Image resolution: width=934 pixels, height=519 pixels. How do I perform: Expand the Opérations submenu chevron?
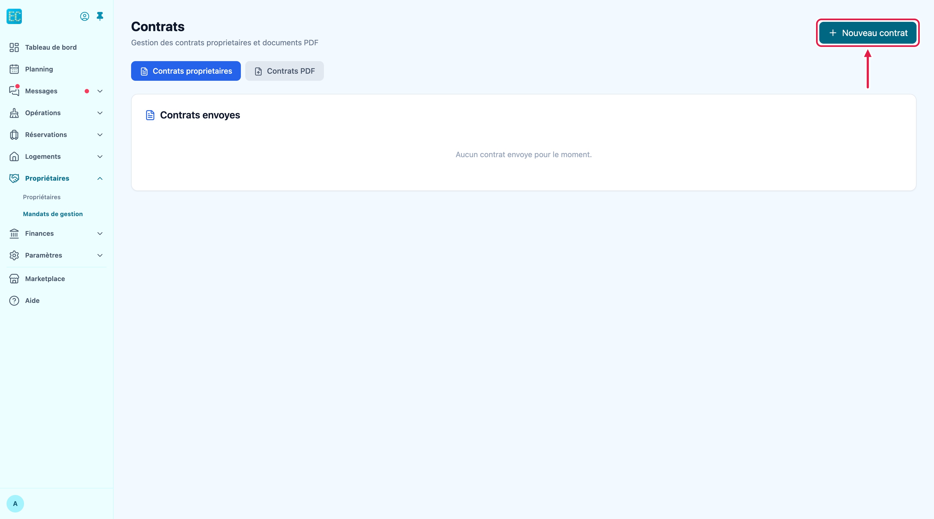click(x=100, y=113)
